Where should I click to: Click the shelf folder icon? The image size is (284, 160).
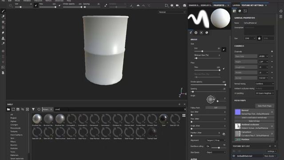pos(8,109)
